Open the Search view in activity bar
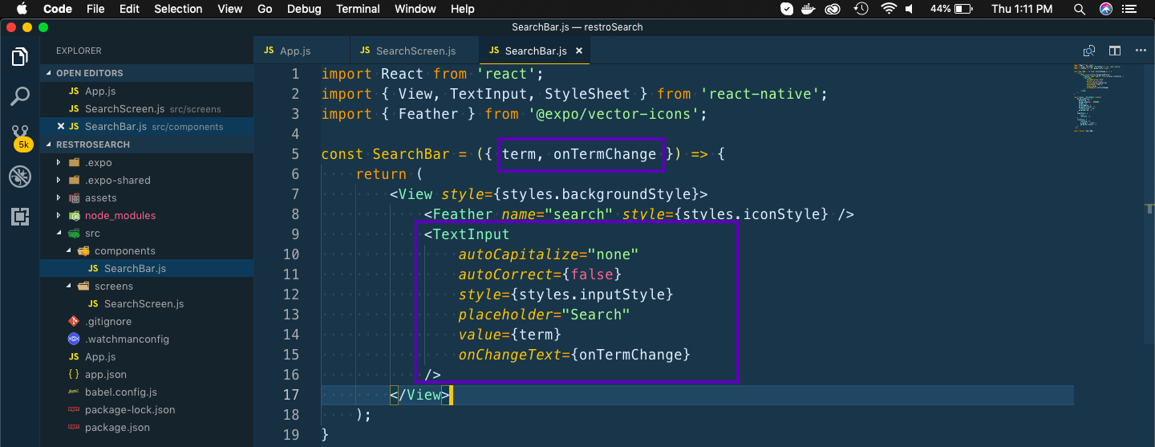Screen dimensions: 1155x447 click(20, 97)
